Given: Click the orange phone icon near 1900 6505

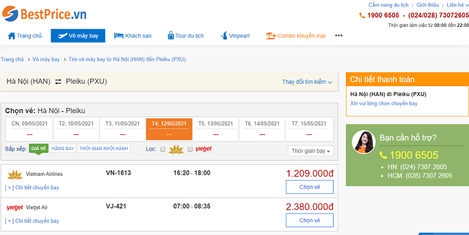Looking at the screenshot, I should [362, 15].
